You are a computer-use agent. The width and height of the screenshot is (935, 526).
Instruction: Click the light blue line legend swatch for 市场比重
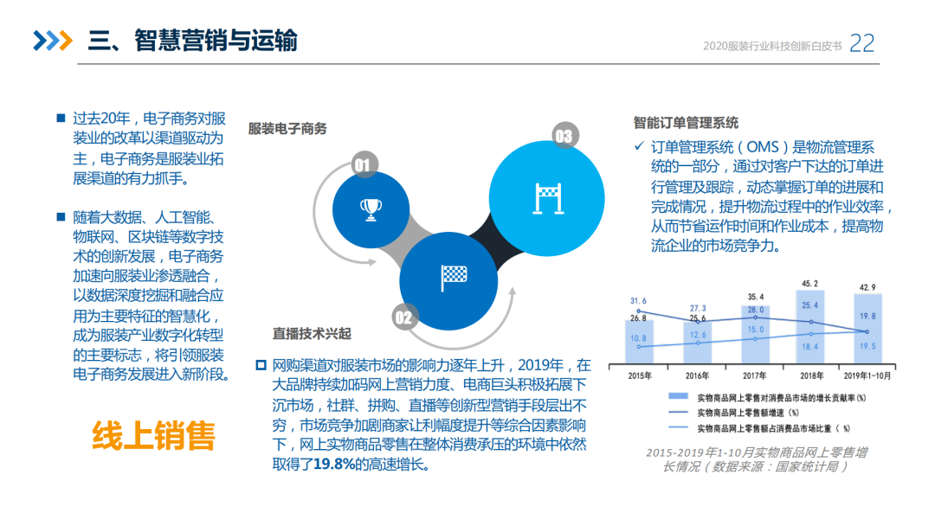click(x=679, y=427)
